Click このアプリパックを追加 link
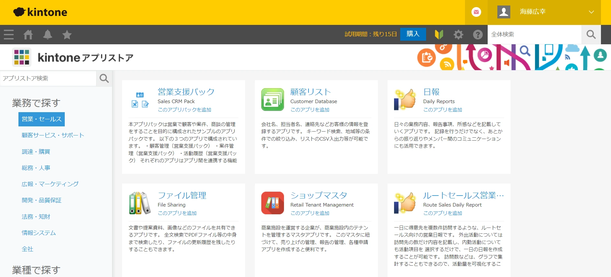Image resolution: width=611 pixels, height=277 pixels. (184, 110)
